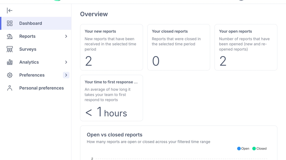
Task: Go to Personal preferences
Action: tap(35, 88)
